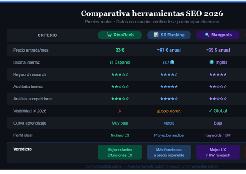Click the Mangools column header pill

pyautogui.click(x=218, y=35)
